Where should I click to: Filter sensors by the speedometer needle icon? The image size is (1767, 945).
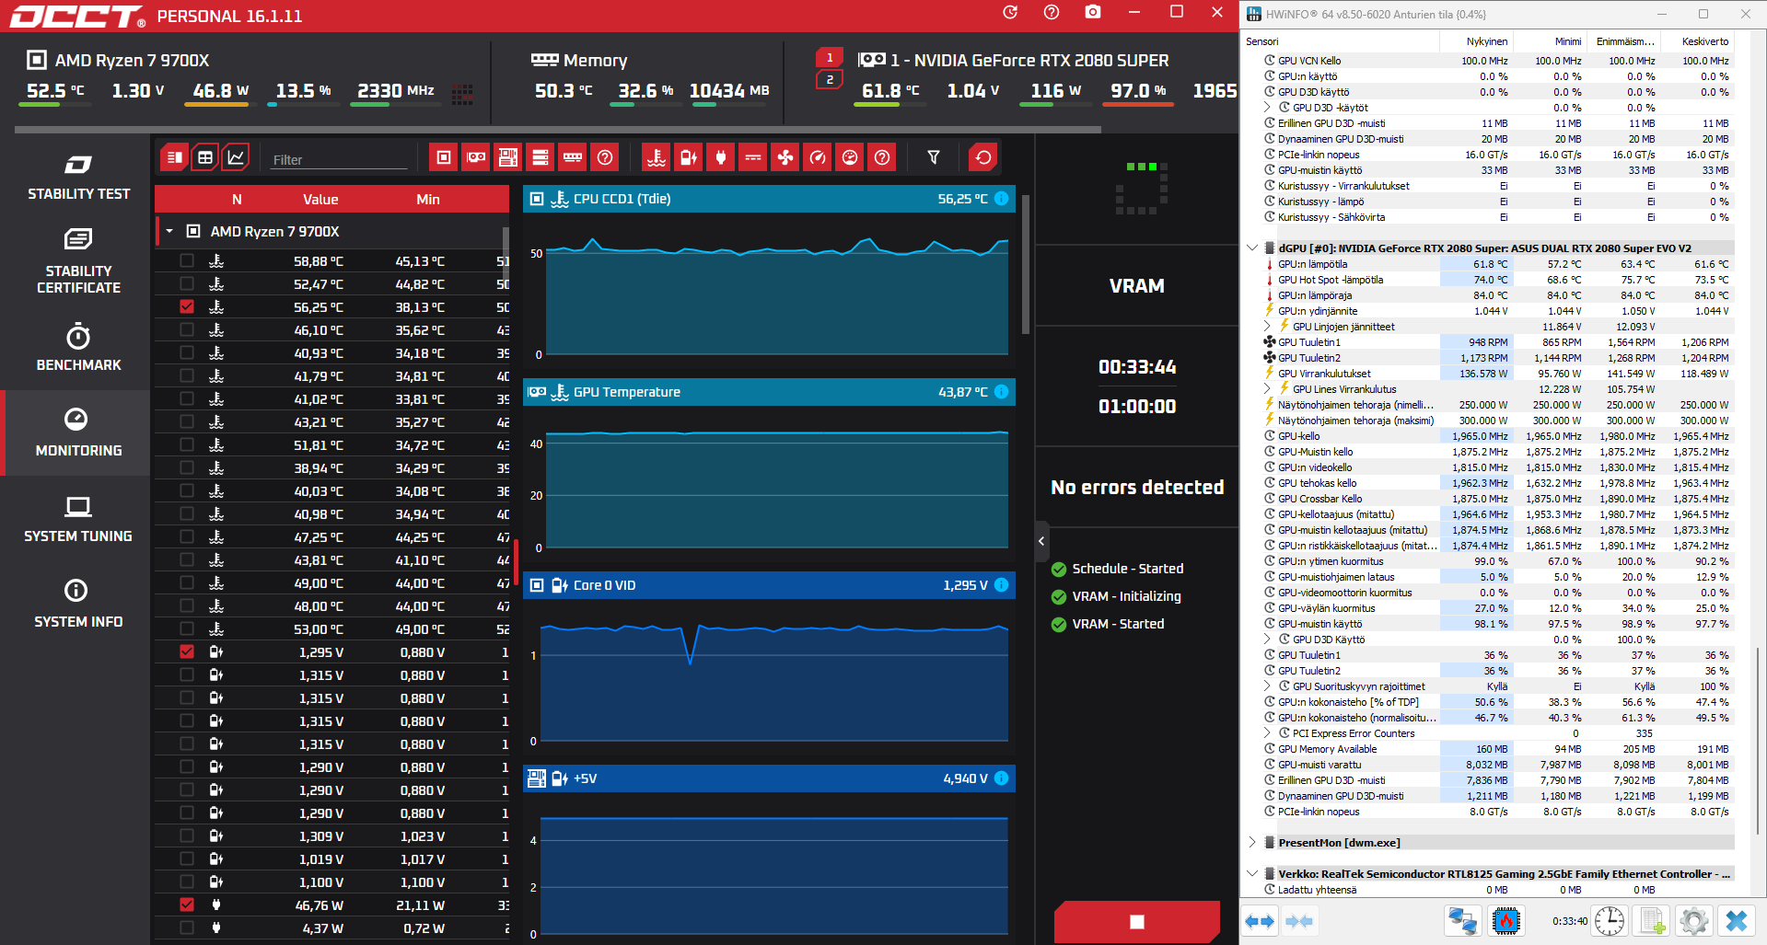pos(818,157)
